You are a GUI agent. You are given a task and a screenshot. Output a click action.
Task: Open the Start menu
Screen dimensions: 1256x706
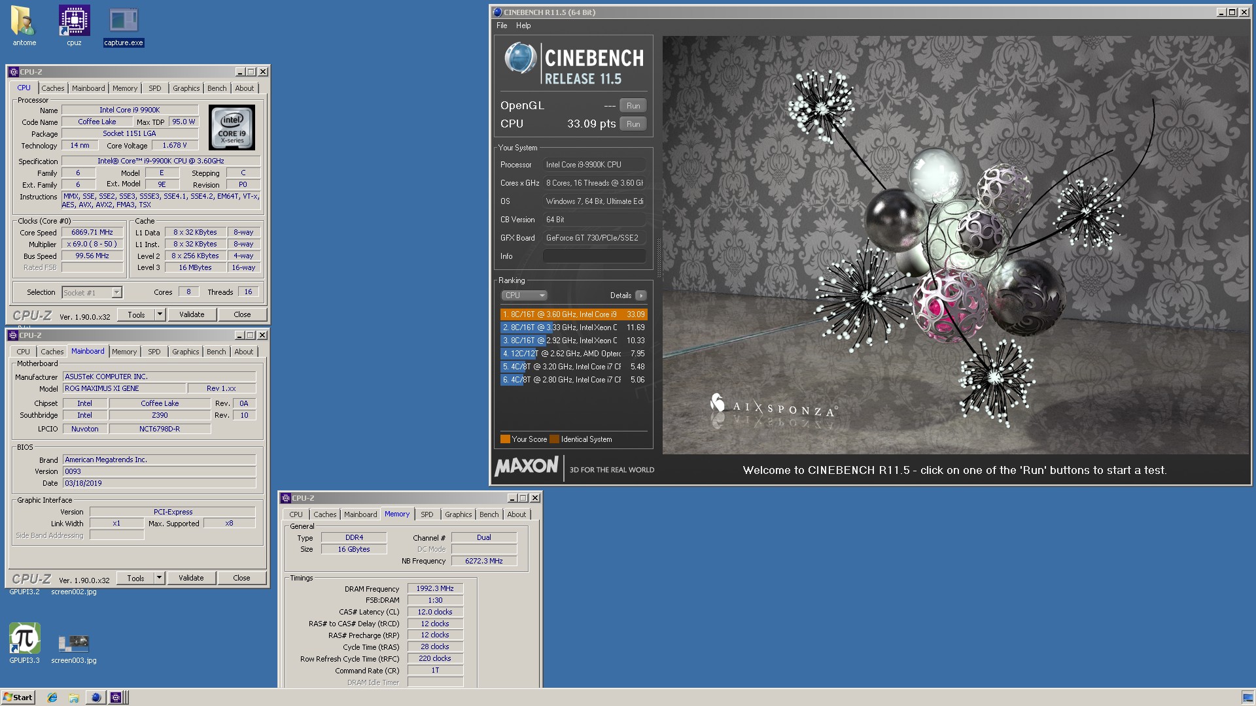coord(18,698)
